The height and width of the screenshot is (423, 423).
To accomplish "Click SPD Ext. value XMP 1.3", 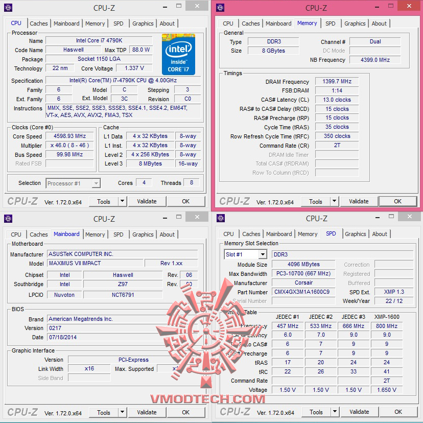I will click(394, 292).
